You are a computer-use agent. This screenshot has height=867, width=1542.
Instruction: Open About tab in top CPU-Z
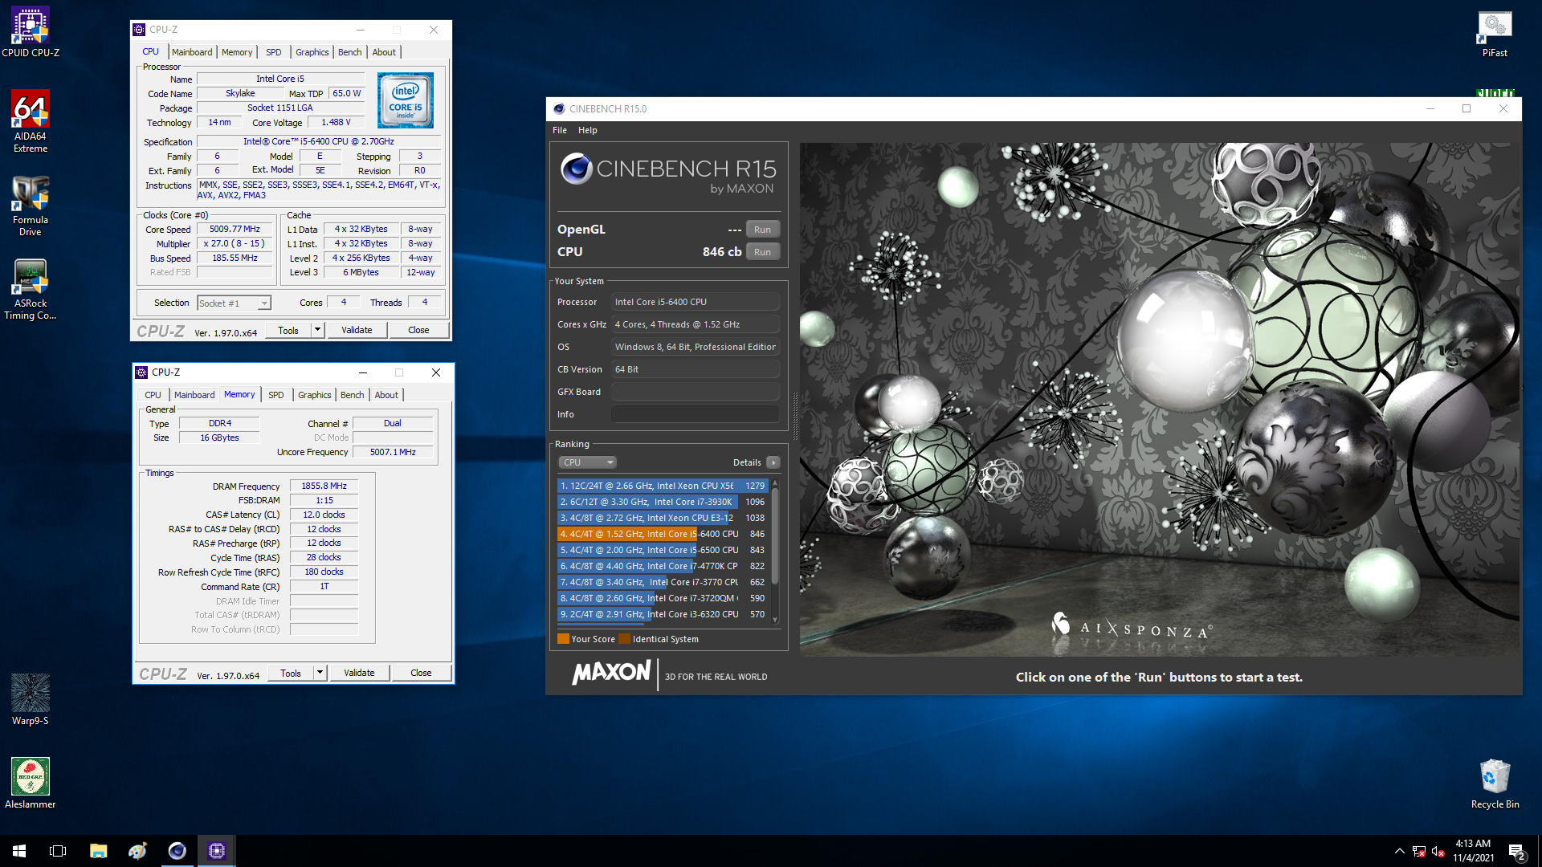click(384, 52)
